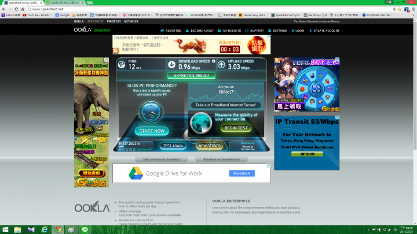The image size is (417, 234).
Task: Select SPEEDTEST in the top site menu
Action: click(x=96, y=21)
